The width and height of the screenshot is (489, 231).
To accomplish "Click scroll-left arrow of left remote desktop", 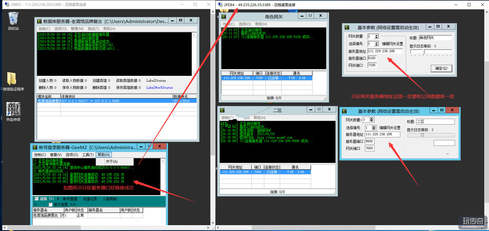I will point(4,228).
